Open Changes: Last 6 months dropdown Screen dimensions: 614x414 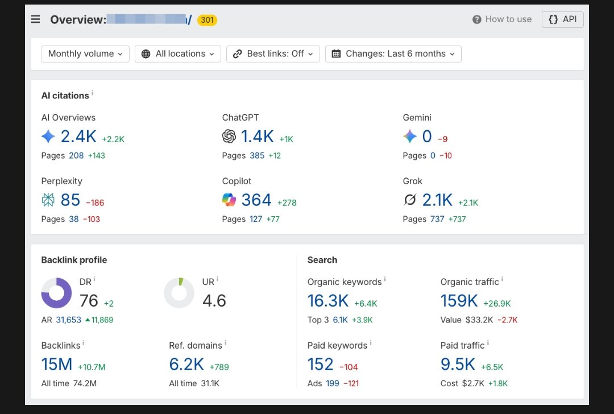(x=393, y=53)
